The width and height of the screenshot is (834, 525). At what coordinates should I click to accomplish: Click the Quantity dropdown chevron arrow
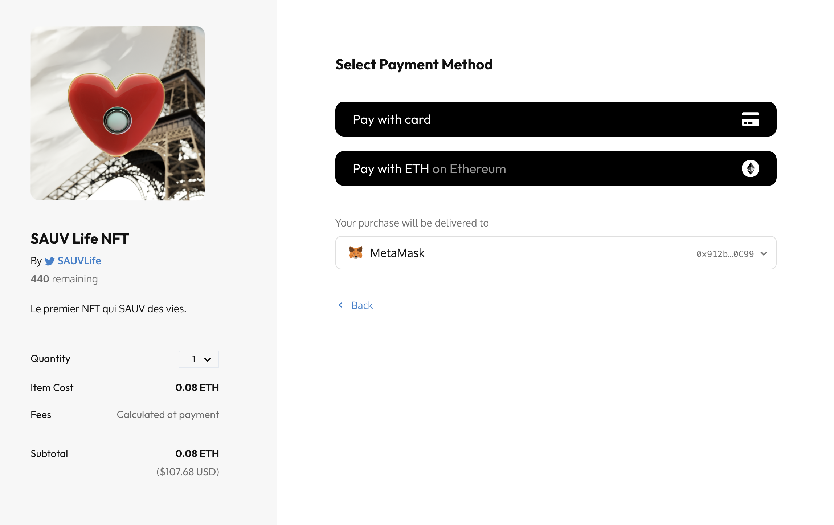208,359
